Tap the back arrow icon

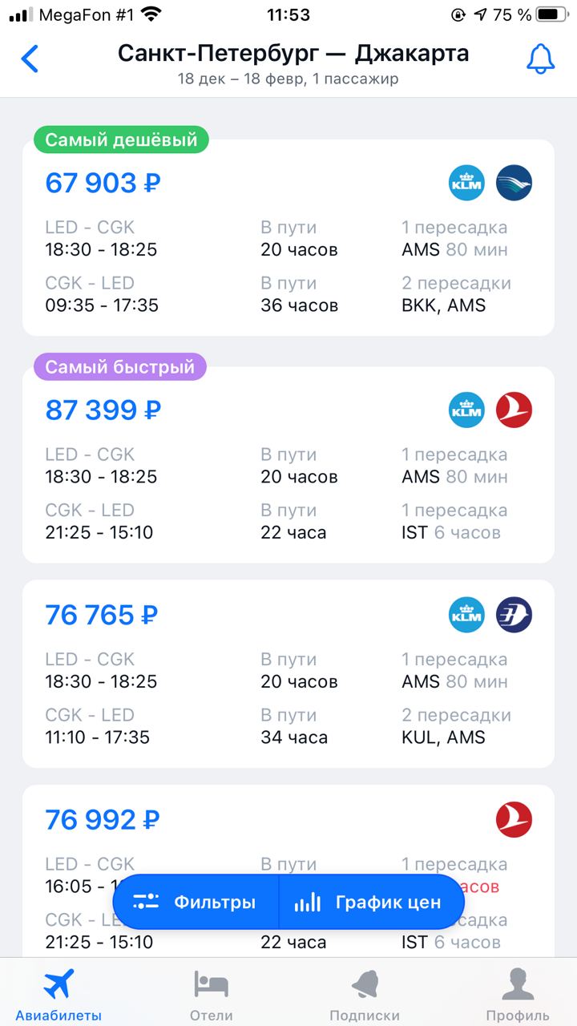click(x=30, y=59)
